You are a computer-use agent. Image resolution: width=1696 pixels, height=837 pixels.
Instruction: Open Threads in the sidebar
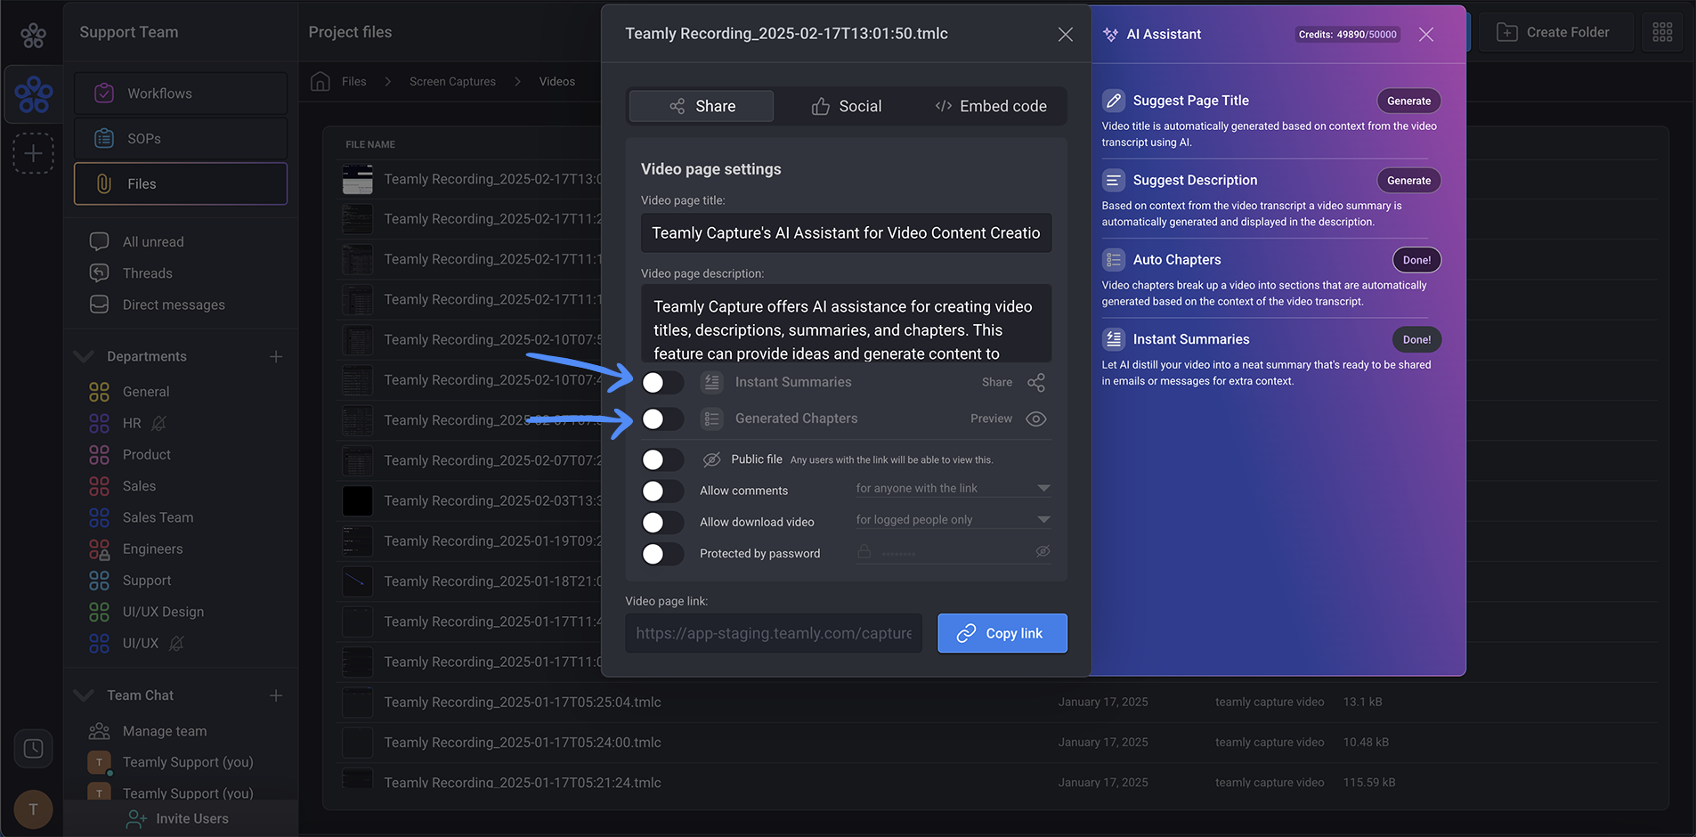131,273
